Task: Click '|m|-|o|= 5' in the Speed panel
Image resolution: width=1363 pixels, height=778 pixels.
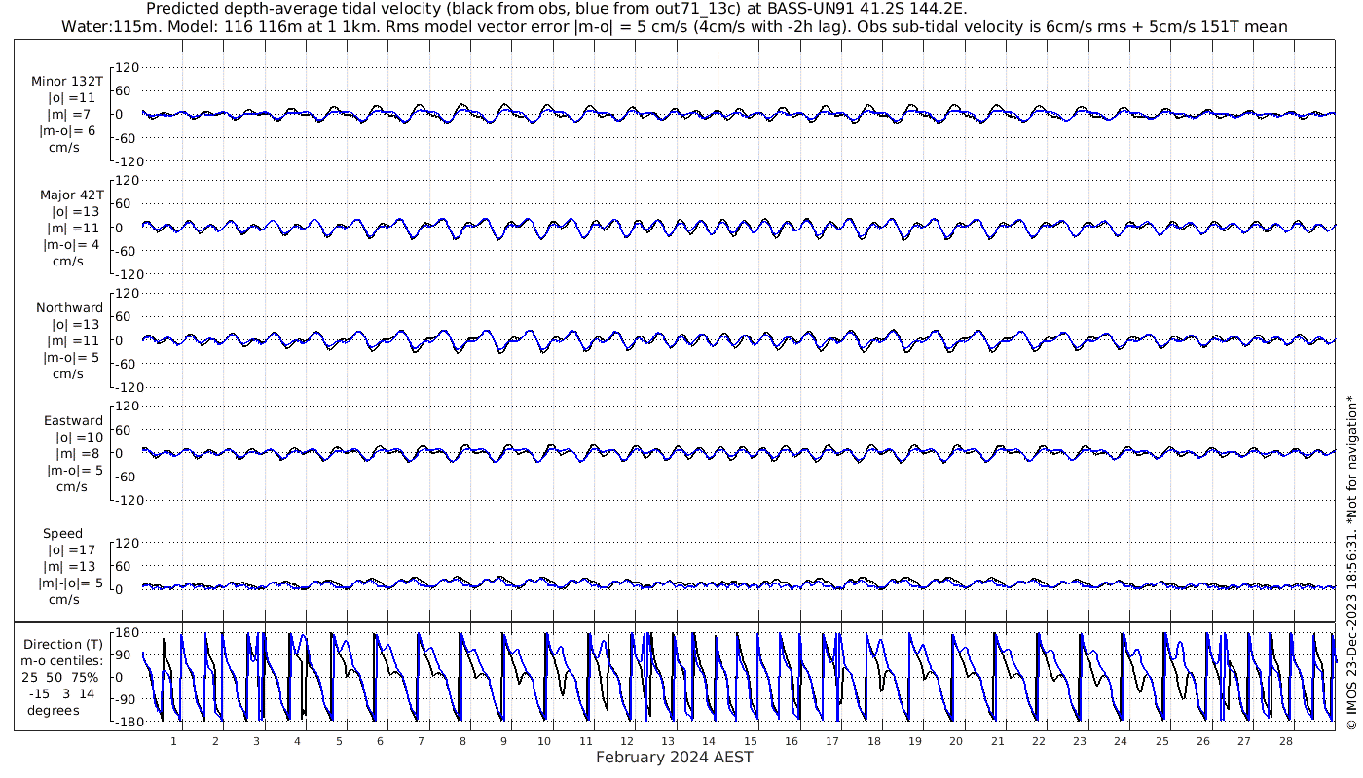Action: coord(71,583)
